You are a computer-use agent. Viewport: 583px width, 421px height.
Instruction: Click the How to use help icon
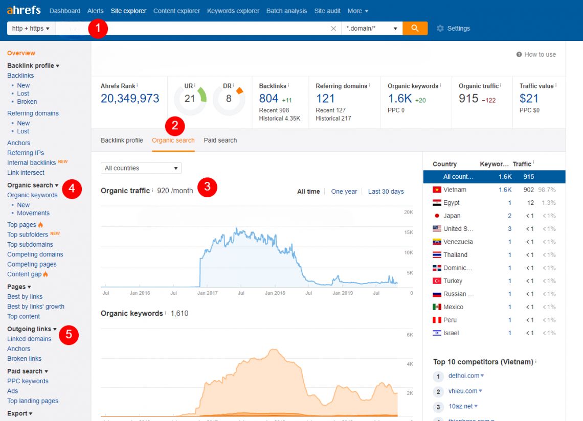[519, 55]
